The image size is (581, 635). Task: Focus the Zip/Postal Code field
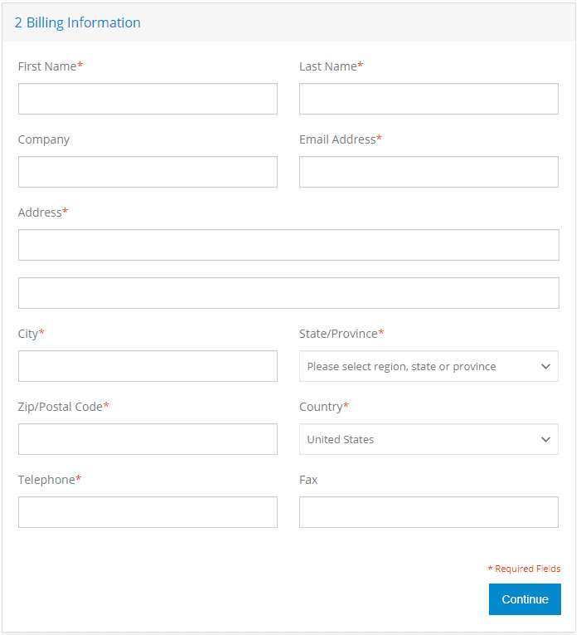tap(148, 439)
